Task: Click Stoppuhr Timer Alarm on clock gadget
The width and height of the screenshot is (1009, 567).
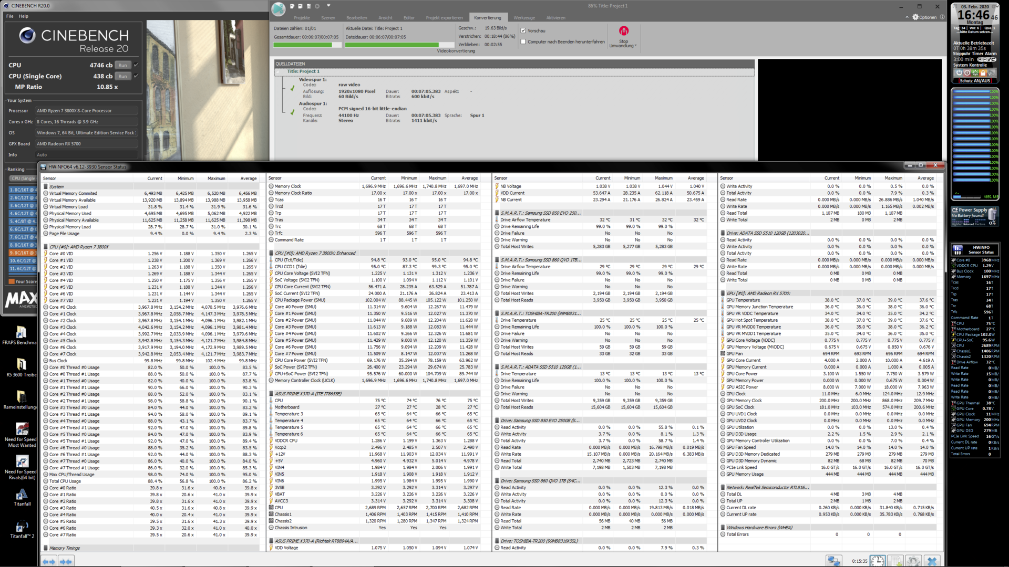Action: point(975,54)
